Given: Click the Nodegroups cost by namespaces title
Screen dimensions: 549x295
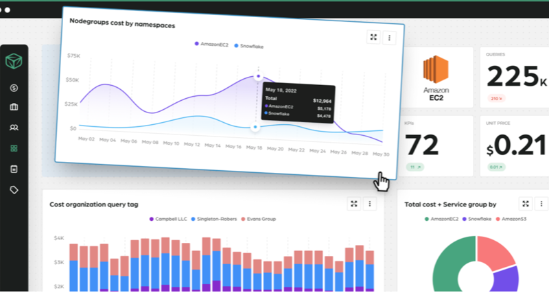Looking at the screenshot, I should 122,23.
